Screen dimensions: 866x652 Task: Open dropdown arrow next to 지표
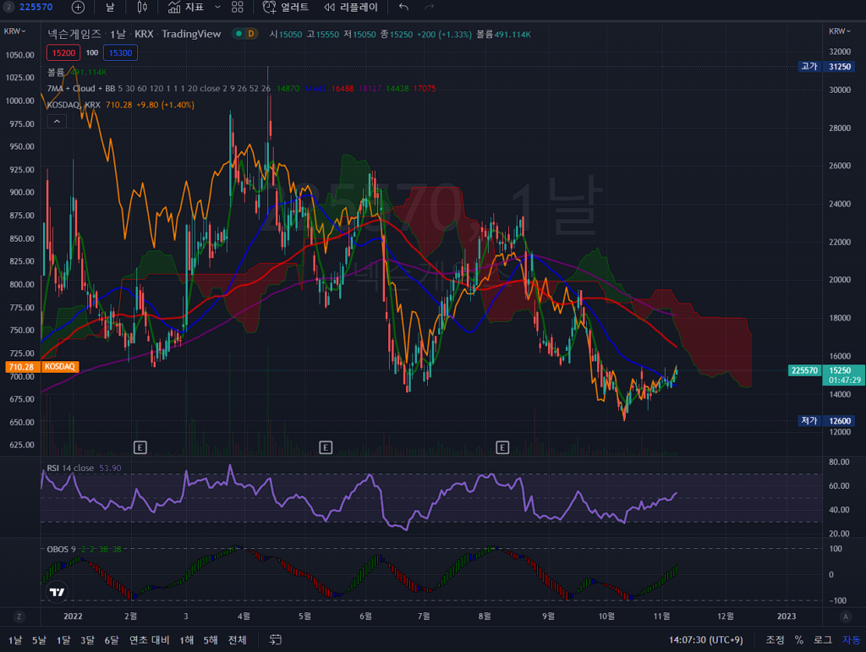click(217, 7)
